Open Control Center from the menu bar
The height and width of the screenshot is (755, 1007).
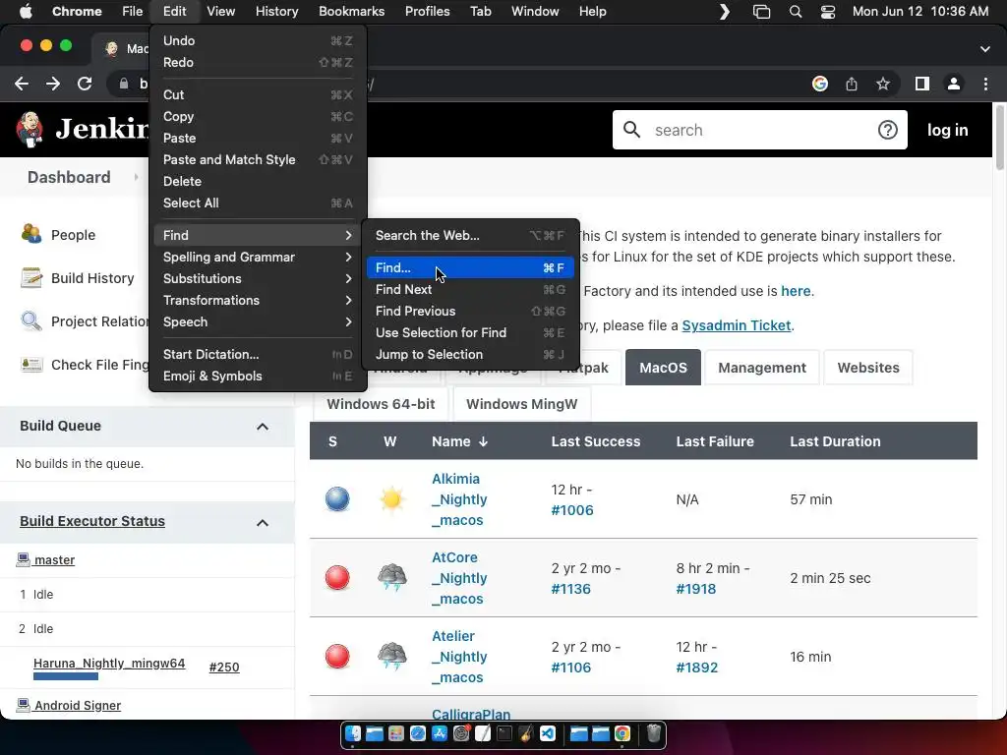tap(828, 12)
